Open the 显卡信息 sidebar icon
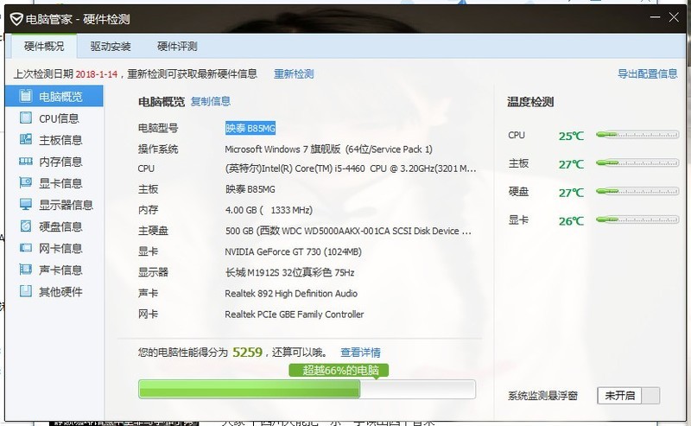 pyautogui.click(x=26, y=182)
